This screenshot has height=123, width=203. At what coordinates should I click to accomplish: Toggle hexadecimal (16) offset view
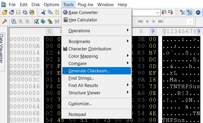(189, 13)
